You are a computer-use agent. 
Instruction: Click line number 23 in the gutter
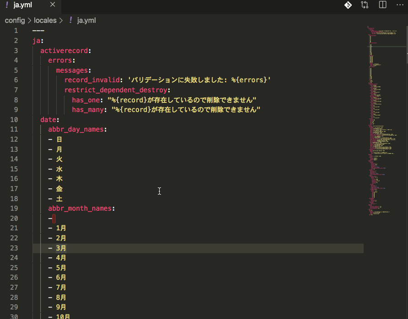14,248
